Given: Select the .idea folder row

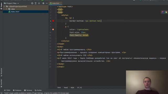Looking at the screenshot, I should click(x=26, y=9).
